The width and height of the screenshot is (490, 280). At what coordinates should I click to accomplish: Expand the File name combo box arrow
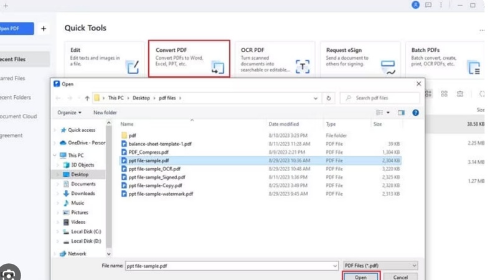pos(335,266)
